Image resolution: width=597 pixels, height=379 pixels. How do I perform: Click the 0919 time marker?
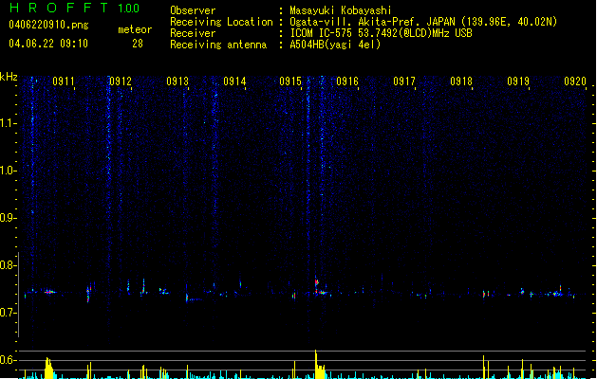point(518,81)
